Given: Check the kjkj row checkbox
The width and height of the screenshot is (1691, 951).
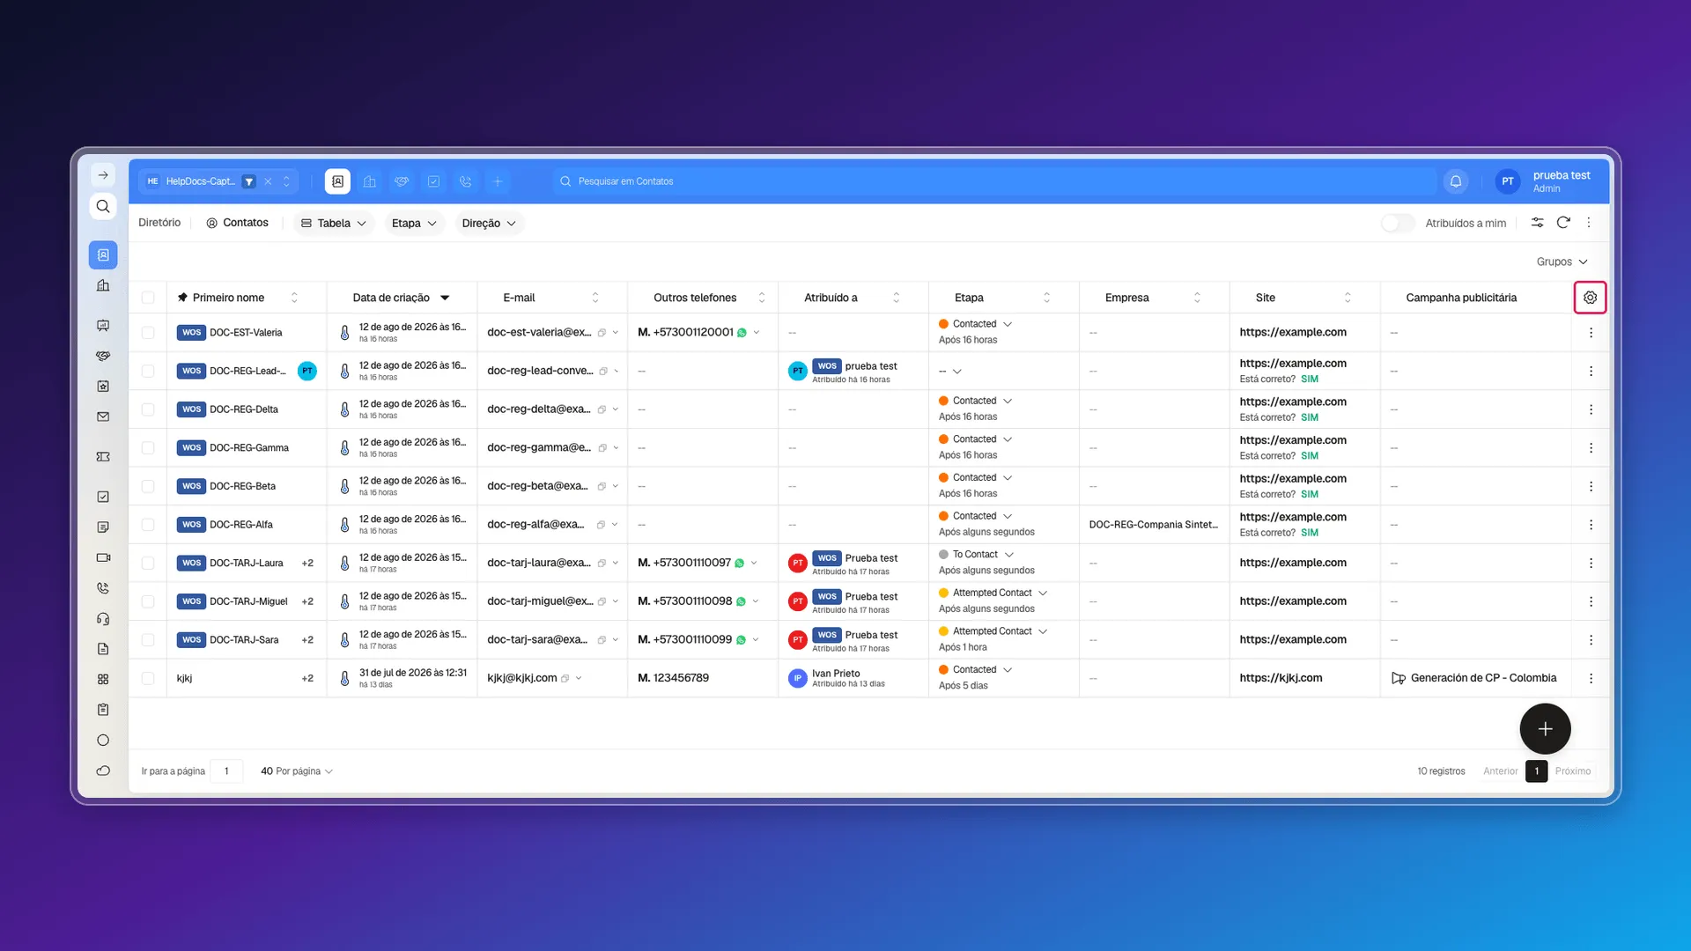Looking at the screenshot, I should pos(148,678).
